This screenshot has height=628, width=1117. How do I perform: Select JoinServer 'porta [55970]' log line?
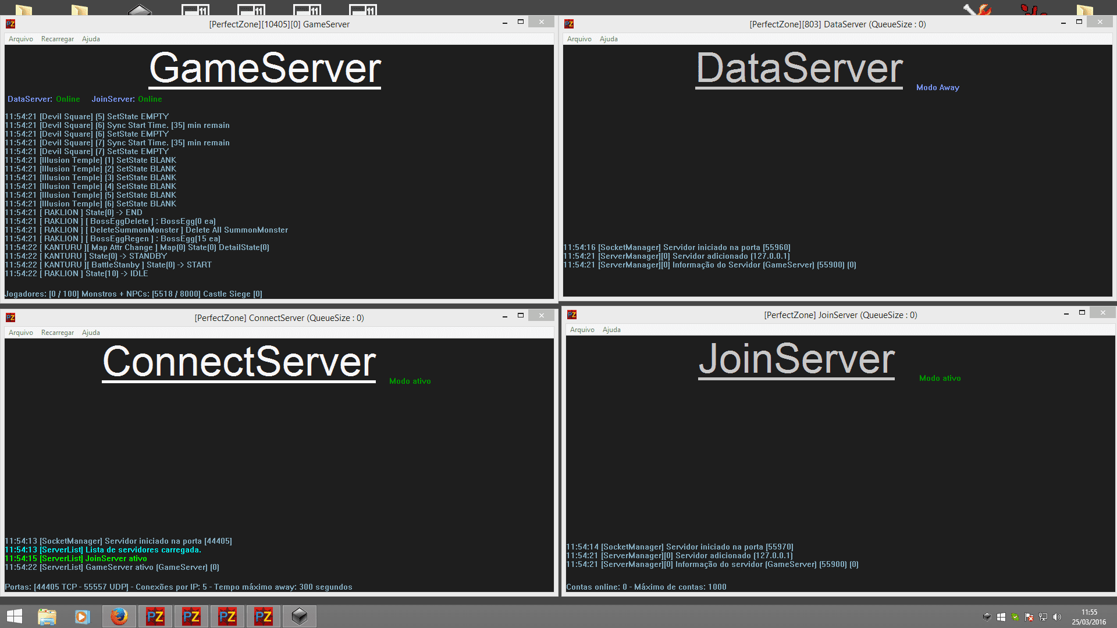(680, 547)
